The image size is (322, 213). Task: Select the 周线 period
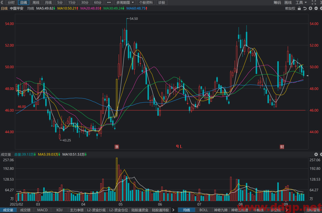36,3
